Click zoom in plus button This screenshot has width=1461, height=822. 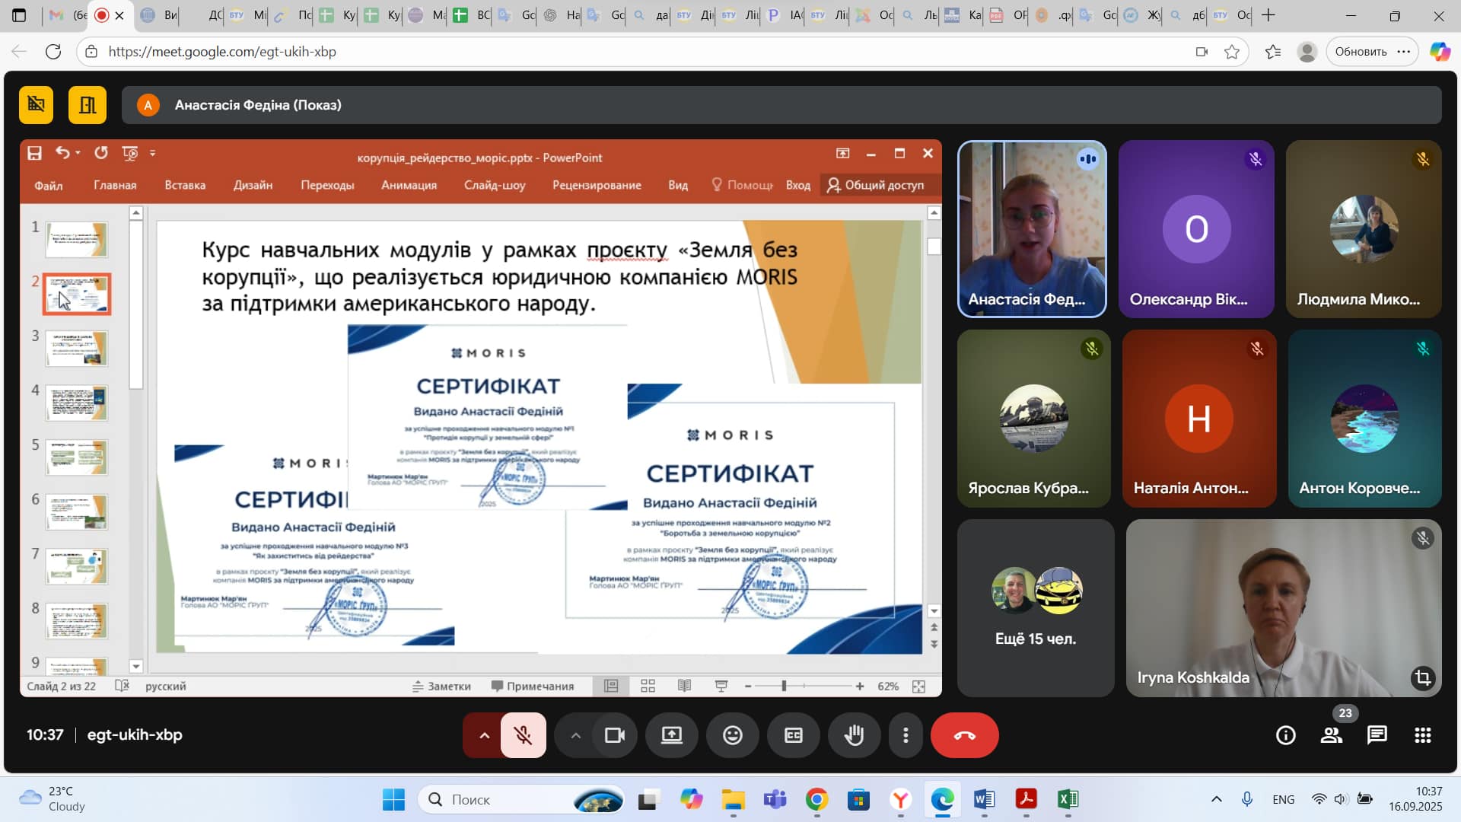860,686
